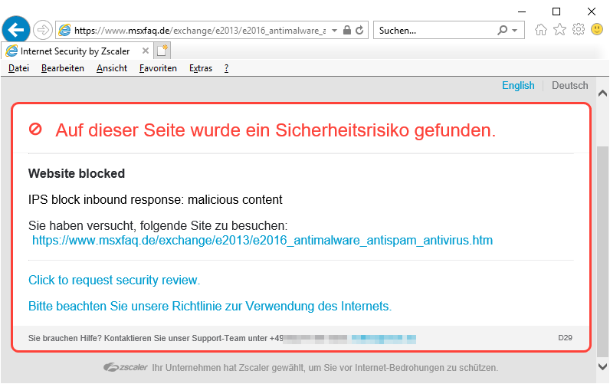Refresh the page with the reload icon
Viewport: 610px width, 384px height.
click(x=360, y=30)
